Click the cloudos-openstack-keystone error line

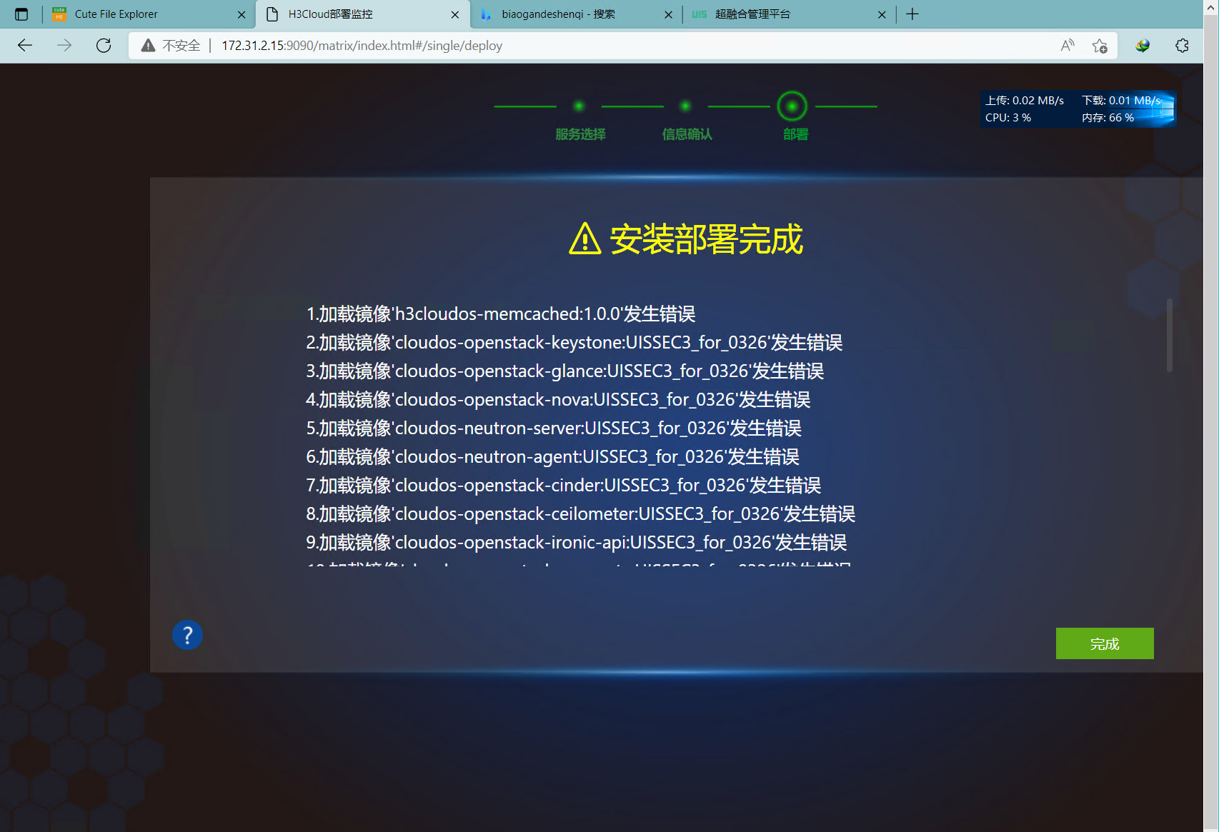tap(574, 342)
